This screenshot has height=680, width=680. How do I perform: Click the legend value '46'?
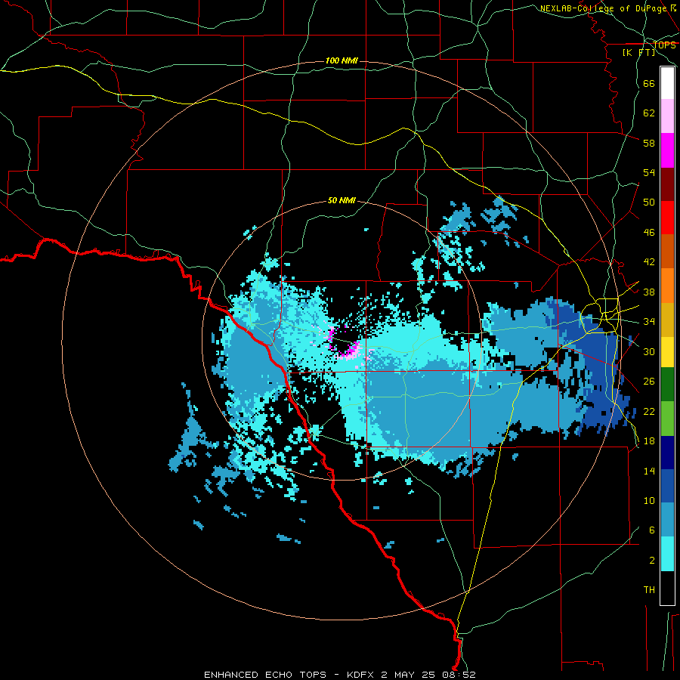(x=649, y=233)
